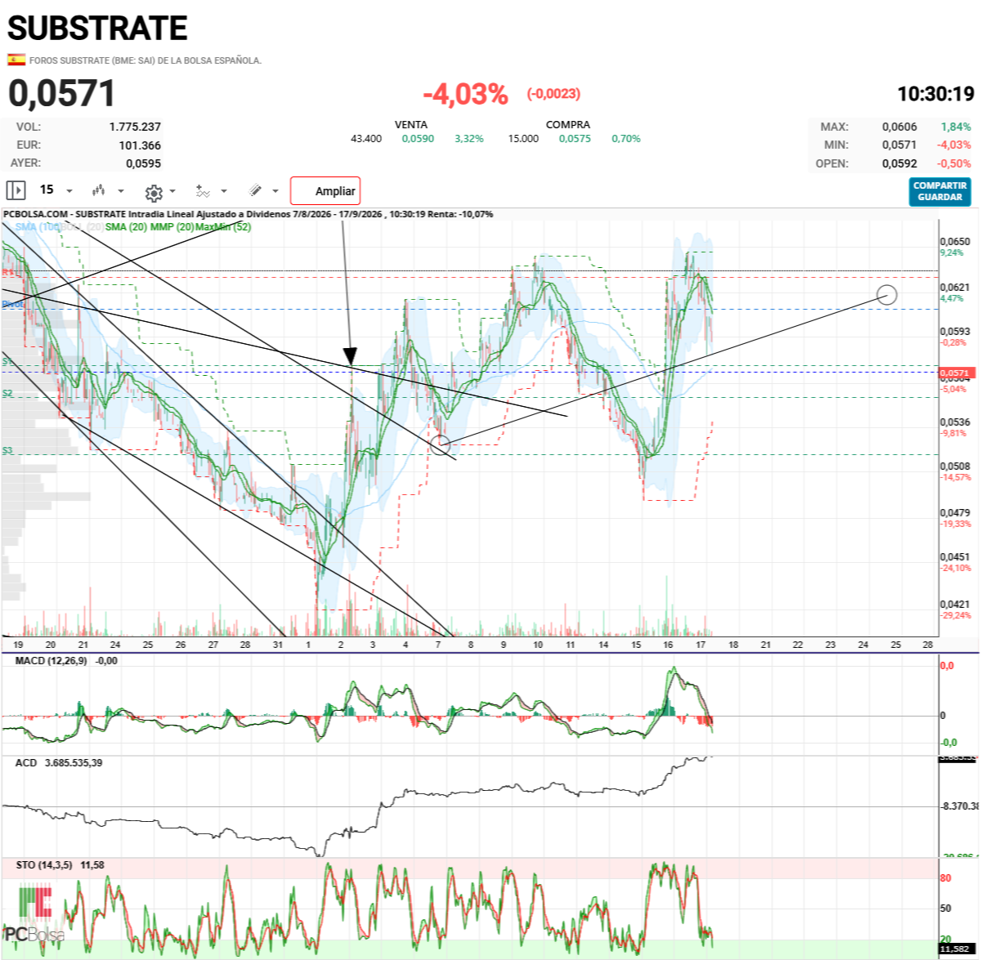
Task: Click the Pivot level label
Action: [x=12, y=304]
